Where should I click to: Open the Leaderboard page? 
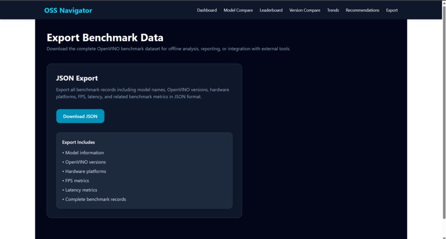pyautogui.click(x=271, y=11)
